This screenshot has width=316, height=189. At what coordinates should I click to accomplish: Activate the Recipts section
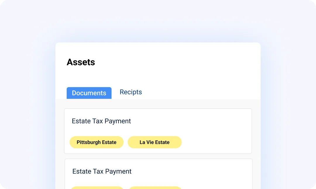pos(131,92)
